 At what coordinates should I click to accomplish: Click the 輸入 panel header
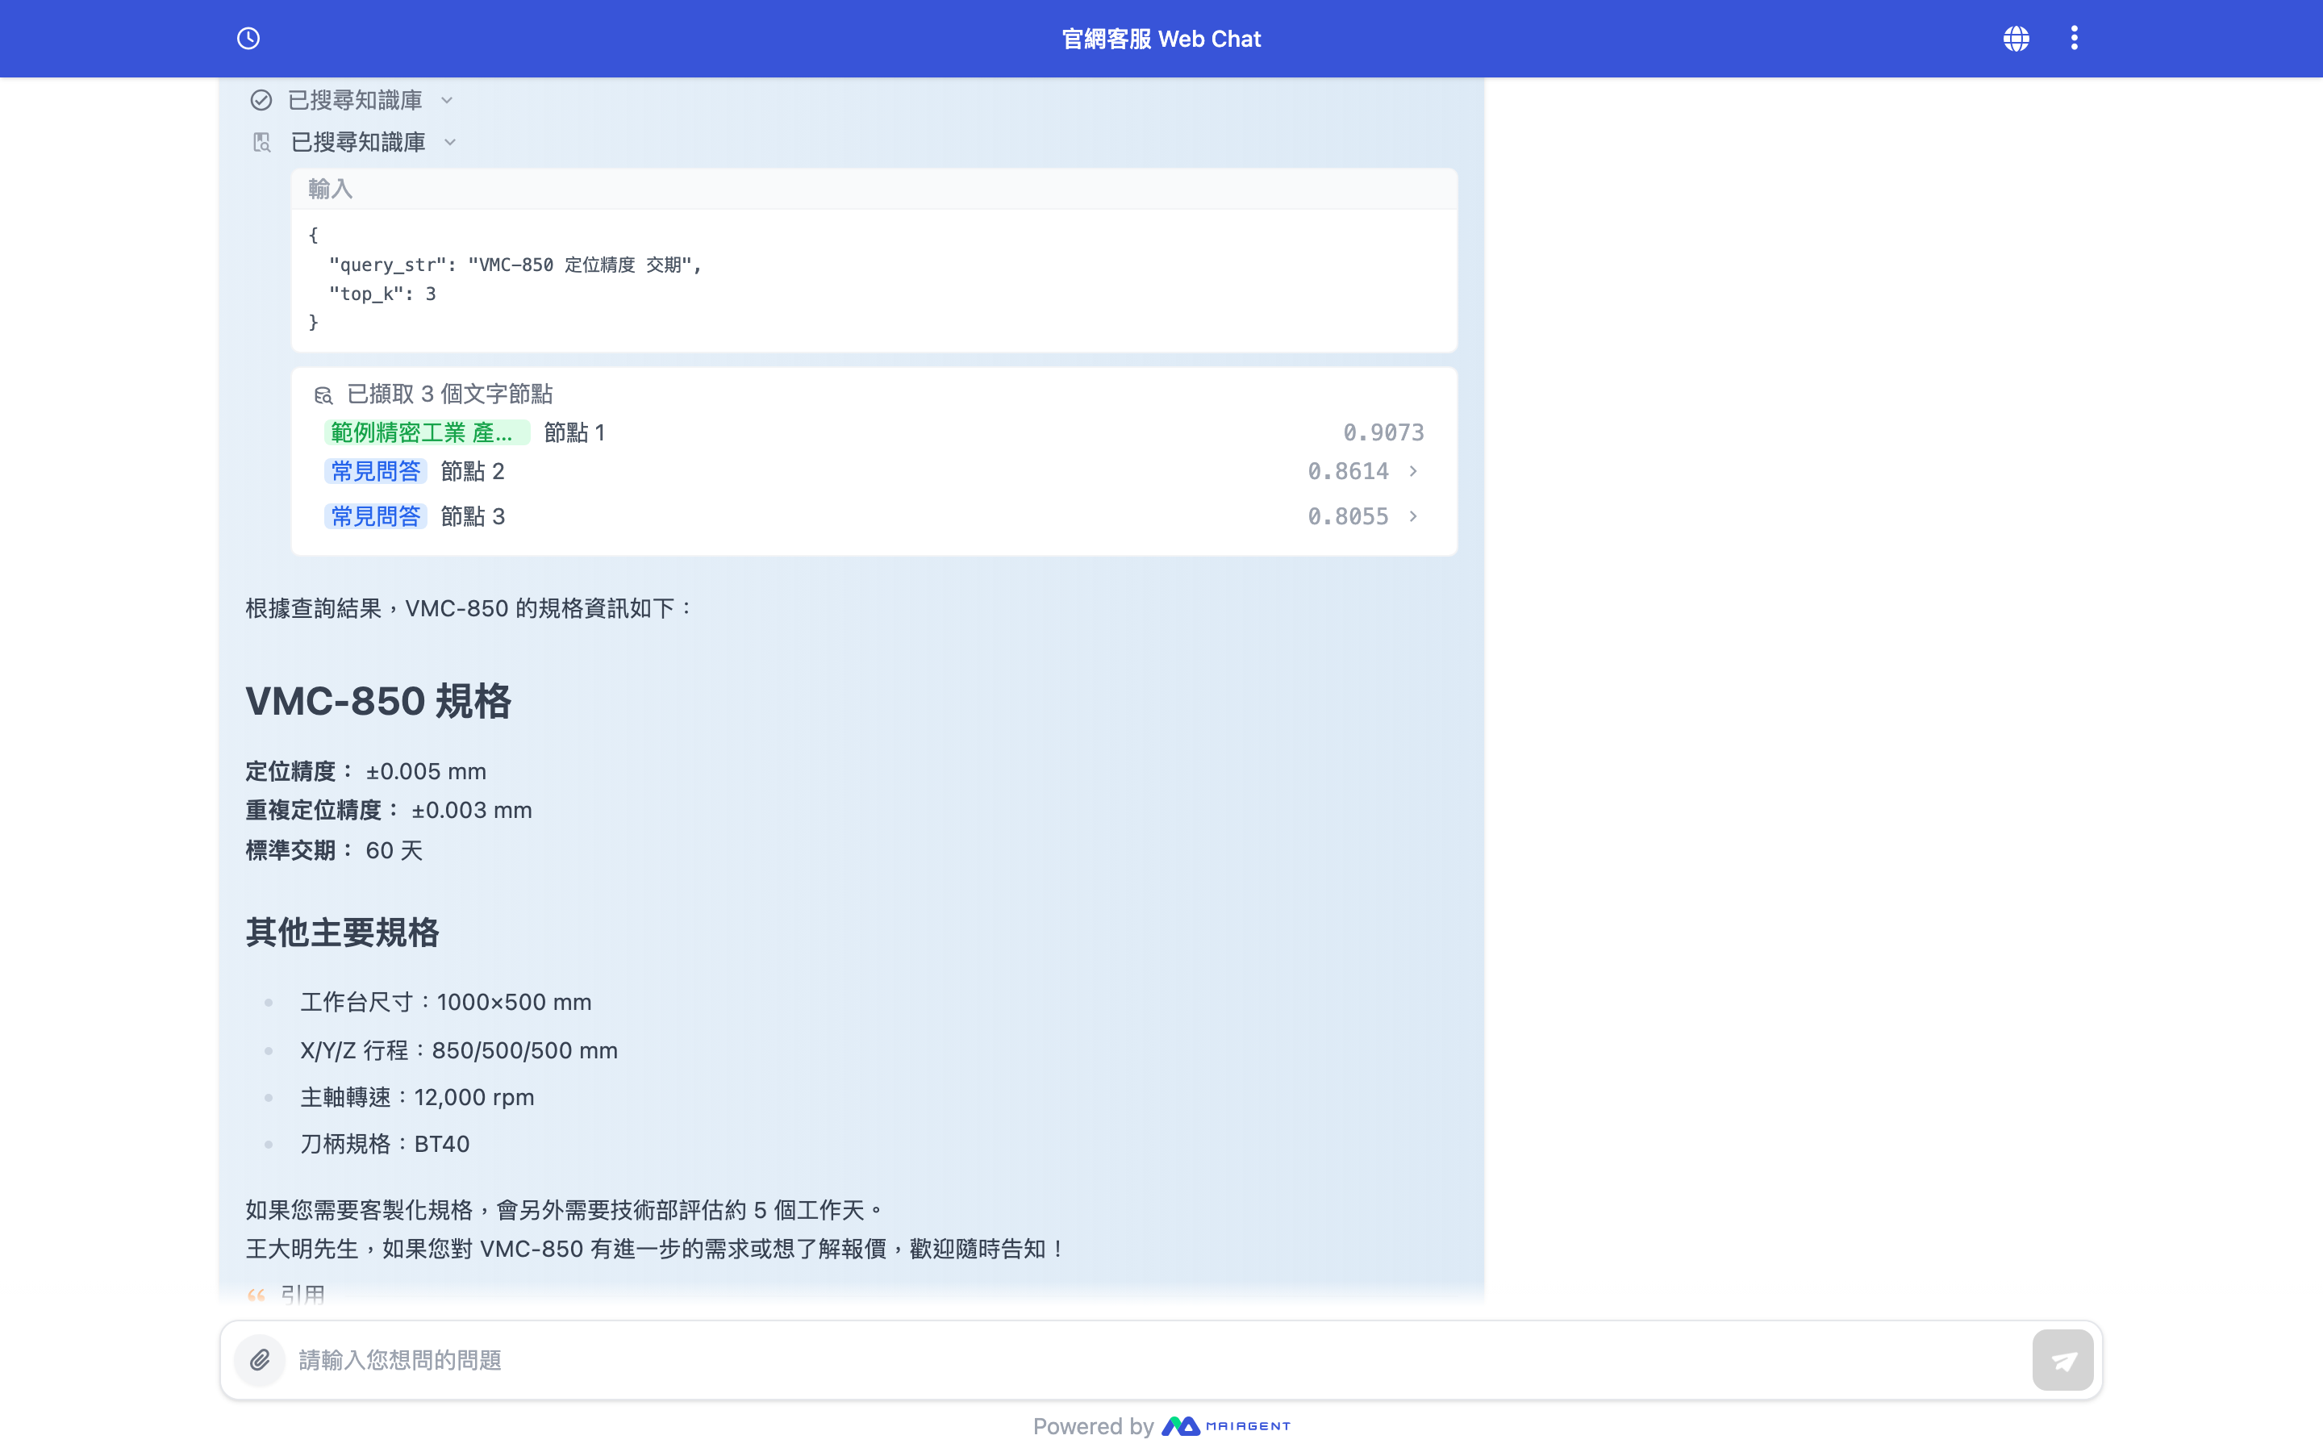[874, 190]
